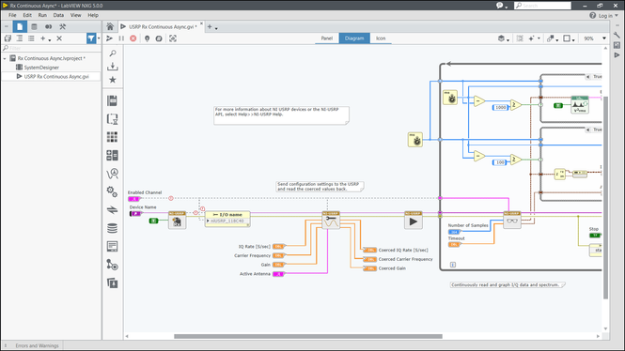Open the 3D cube view dropdown

pyautogui.click(x=504, y=38)
